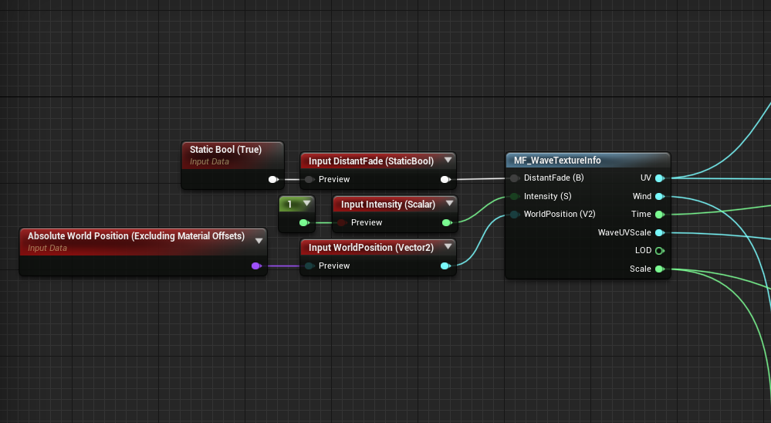Click the WorldPosition (V2) input pin
Viewport: 771px width, 423px height.
click(x=515, y=215)
